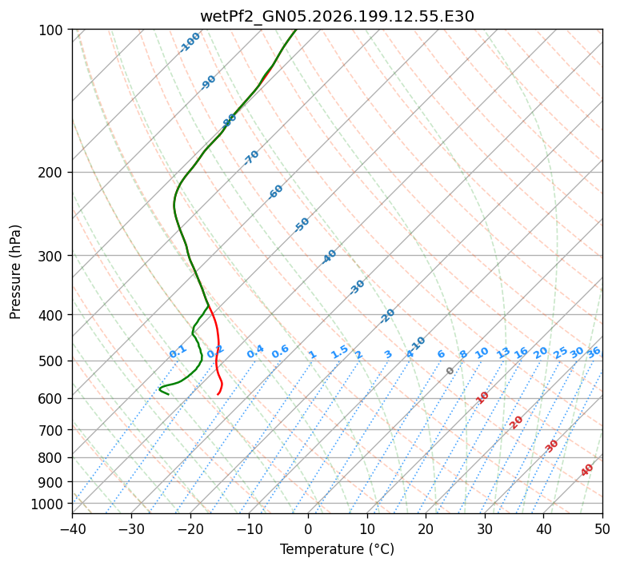This screenshot has width=620, height=566.
Task: Click the 50 temperature tick label
Action: [602, 528]
